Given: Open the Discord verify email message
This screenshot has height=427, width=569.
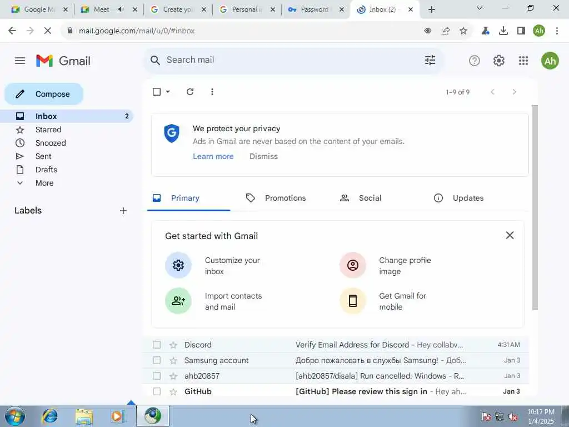Looking at the screenshot, I should [336, 345].
